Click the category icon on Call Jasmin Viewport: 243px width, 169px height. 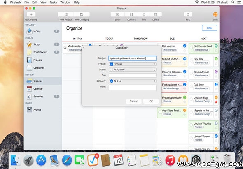[185, 46]
